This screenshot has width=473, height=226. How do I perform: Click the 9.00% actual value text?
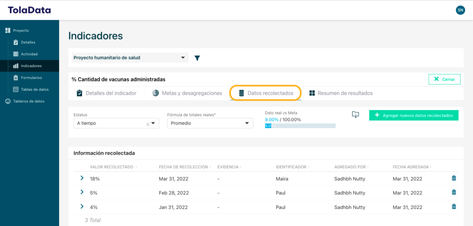click(272, 120)
